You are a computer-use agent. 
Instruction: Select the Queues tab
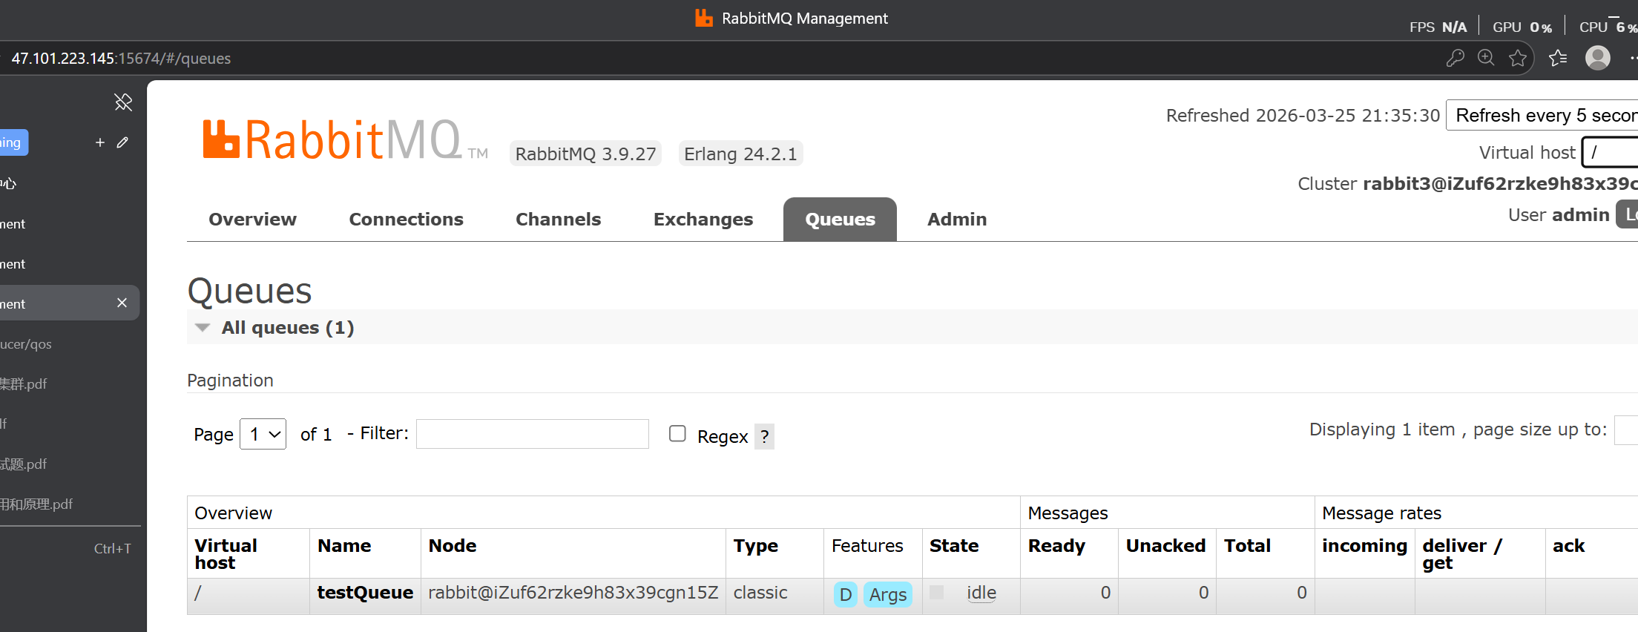[840, 220]
